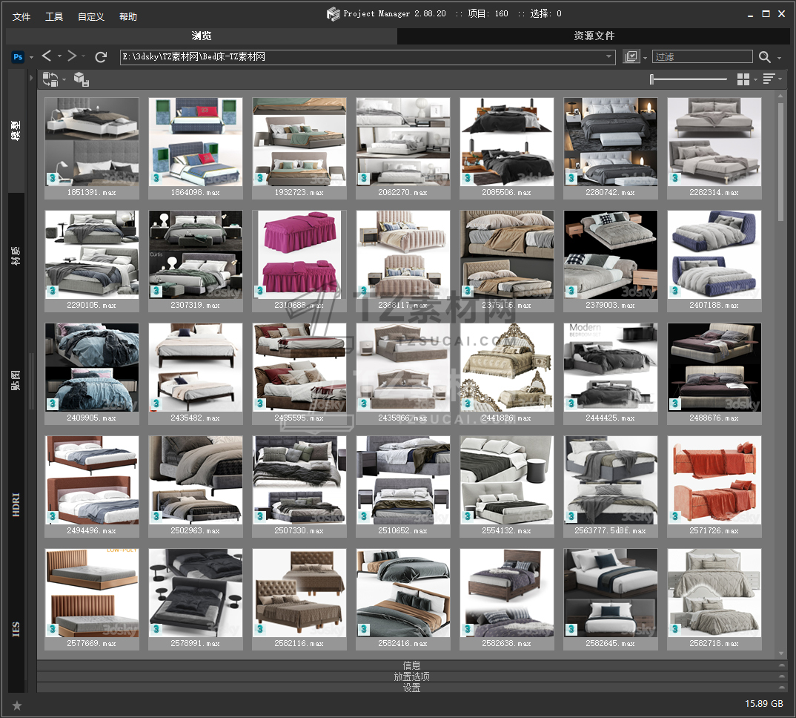
Task: Open the dropdown beside the swap files icon
Action: click(64, 80)
